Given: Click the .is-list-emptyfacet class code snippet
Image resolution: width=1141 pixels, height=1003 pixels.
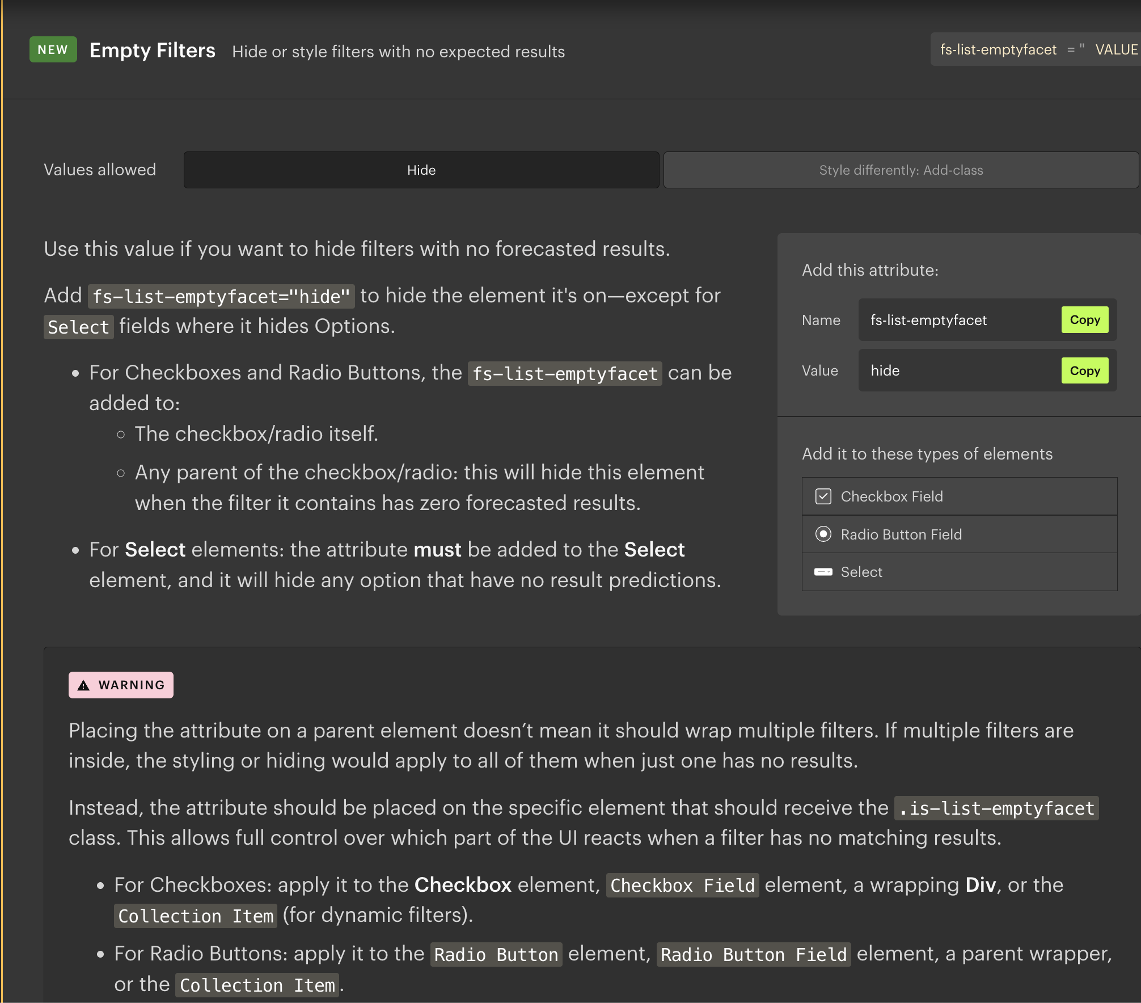Looking at the screenshot, I should 996,808.
